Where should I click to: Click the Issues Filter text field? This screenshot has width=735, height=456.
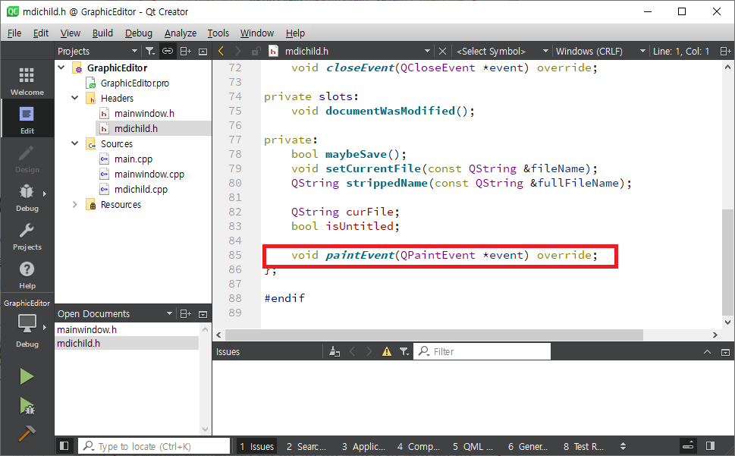[x=482, y=351]
